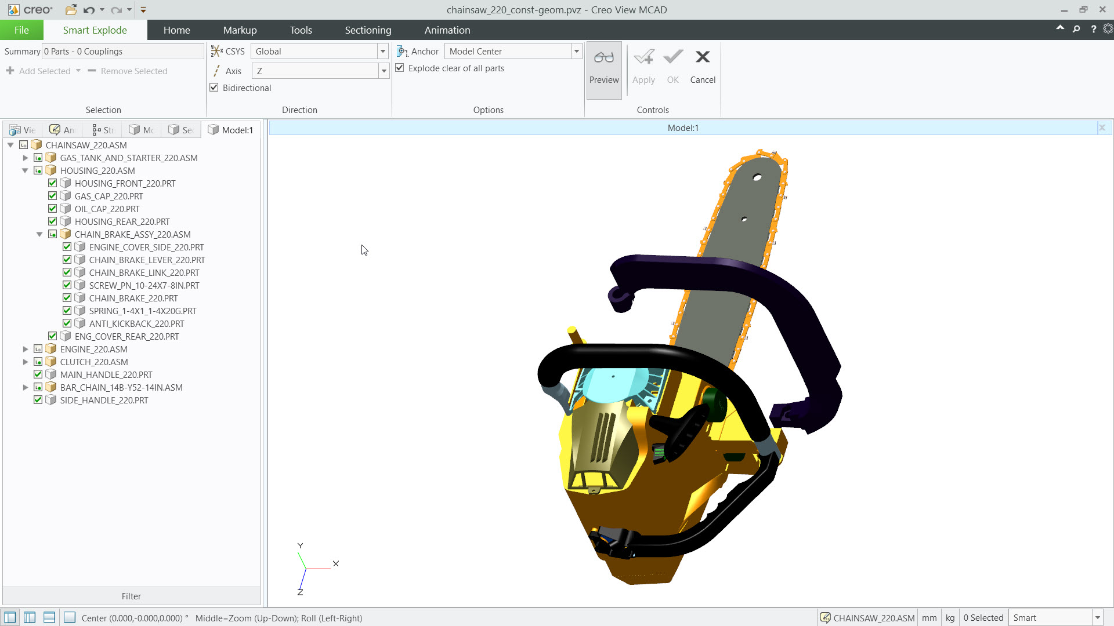Click Remove Selected button
This screenshot has width=1114, height=626.
click(128, 71)
